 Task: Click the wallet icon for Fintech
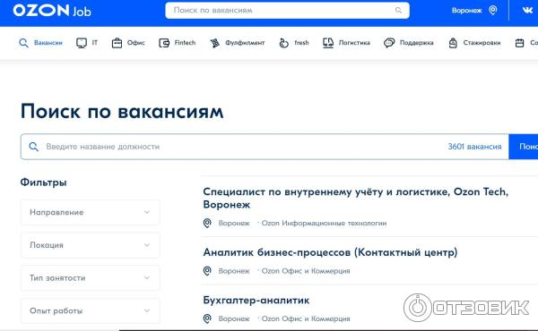point(164,43)
